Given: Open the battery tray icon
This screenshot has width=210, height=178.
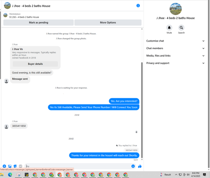Looking at the screenshot, I should pyautogui.click(x=184, y=175).
